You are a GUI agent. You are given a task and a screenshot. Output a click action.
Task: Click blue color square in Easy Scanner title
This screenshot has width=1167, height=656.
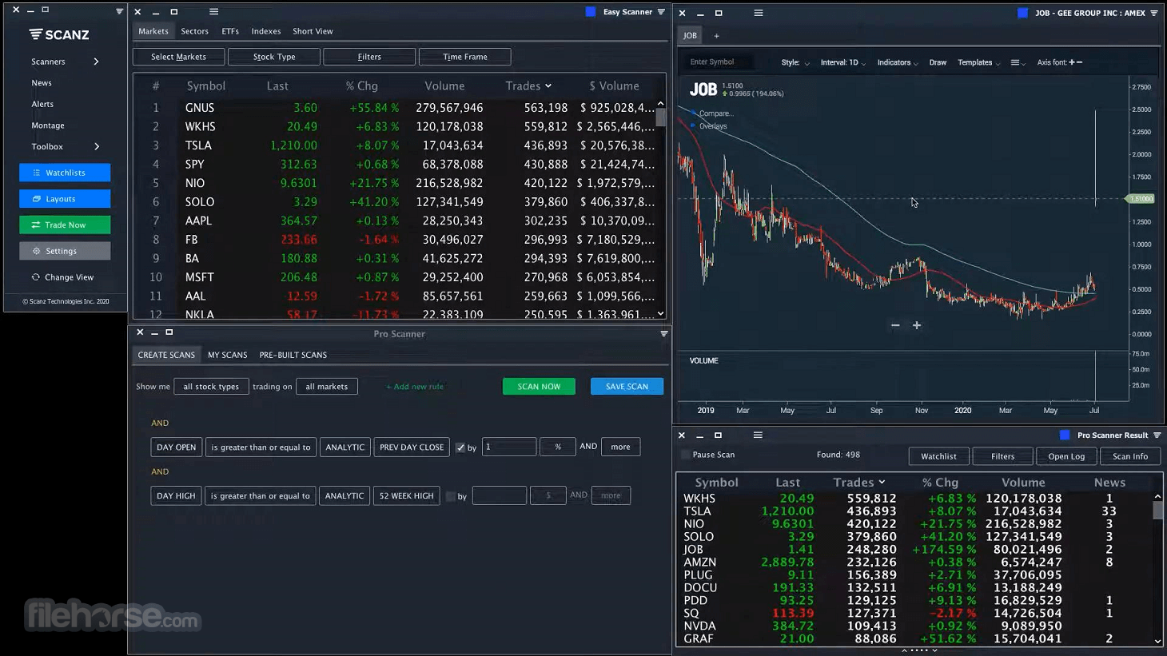(x=591, y=12)
